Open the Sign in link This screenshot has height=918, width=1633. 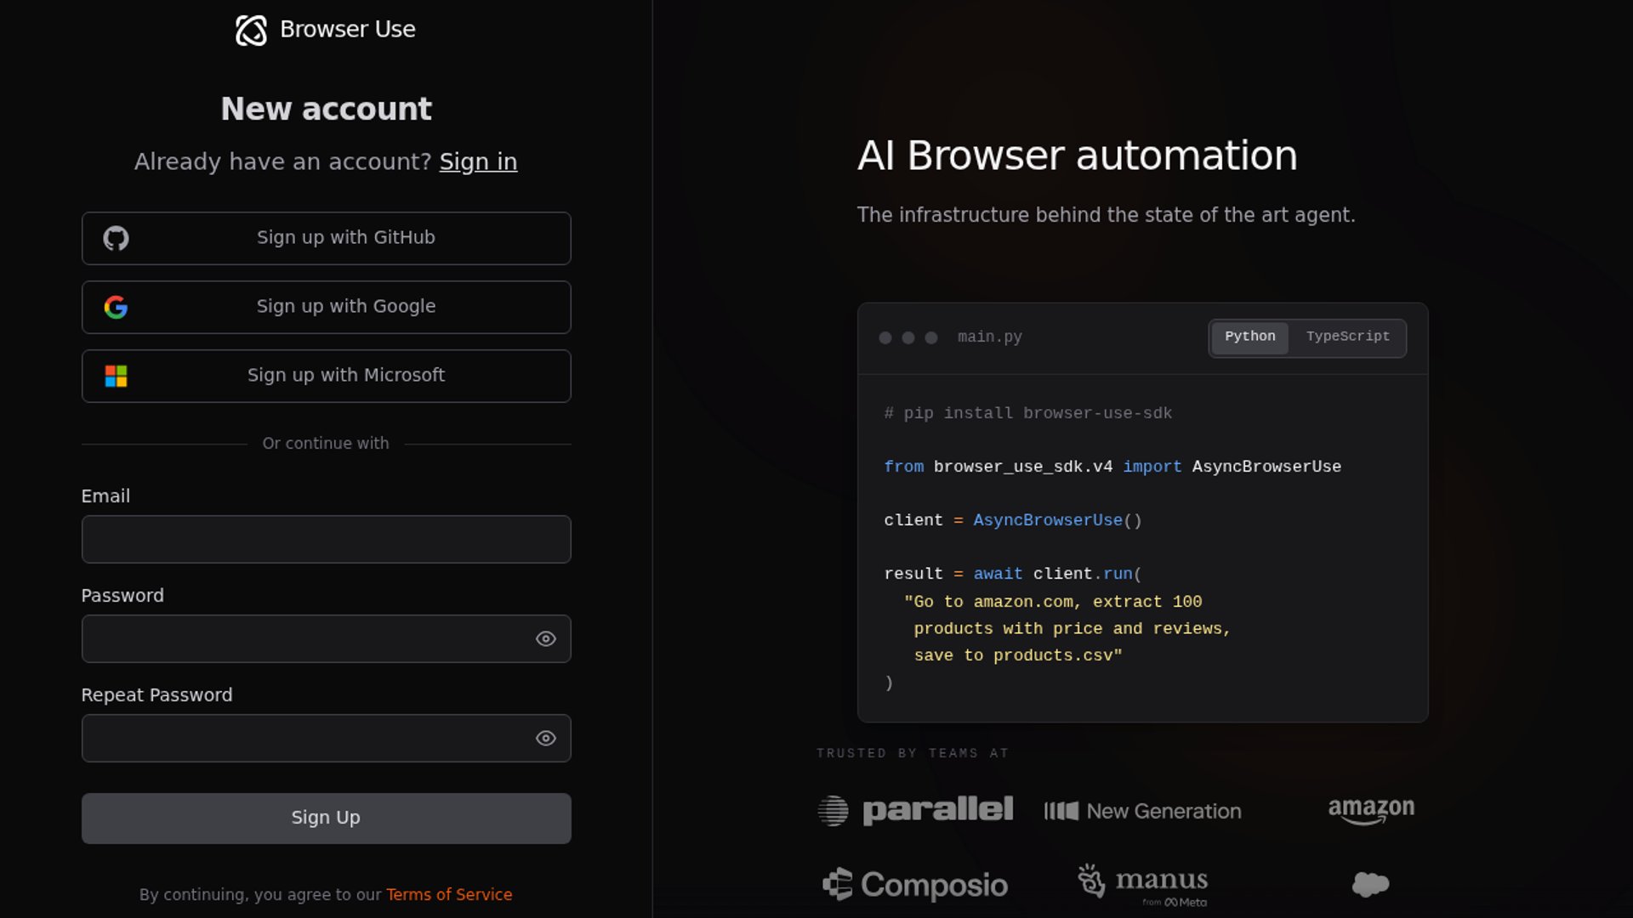478,161
